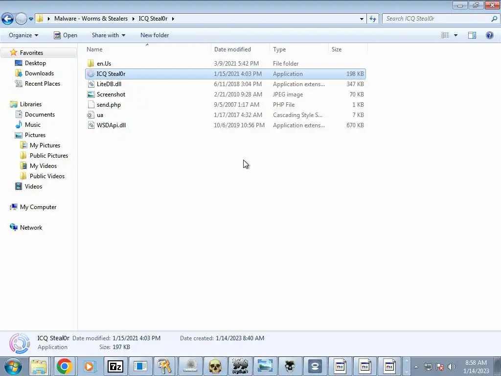Show hidden tray icons arrow
Viewport: 501px width, 376px height.
[416, 367]
